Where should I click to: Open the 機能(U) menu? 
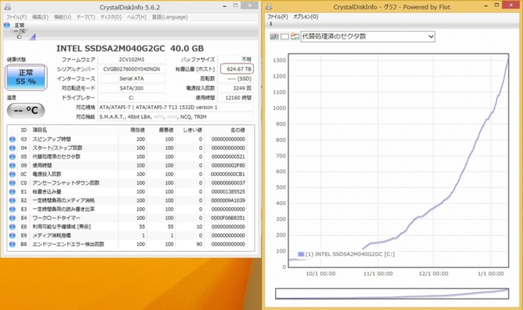[x=62, y=17]
